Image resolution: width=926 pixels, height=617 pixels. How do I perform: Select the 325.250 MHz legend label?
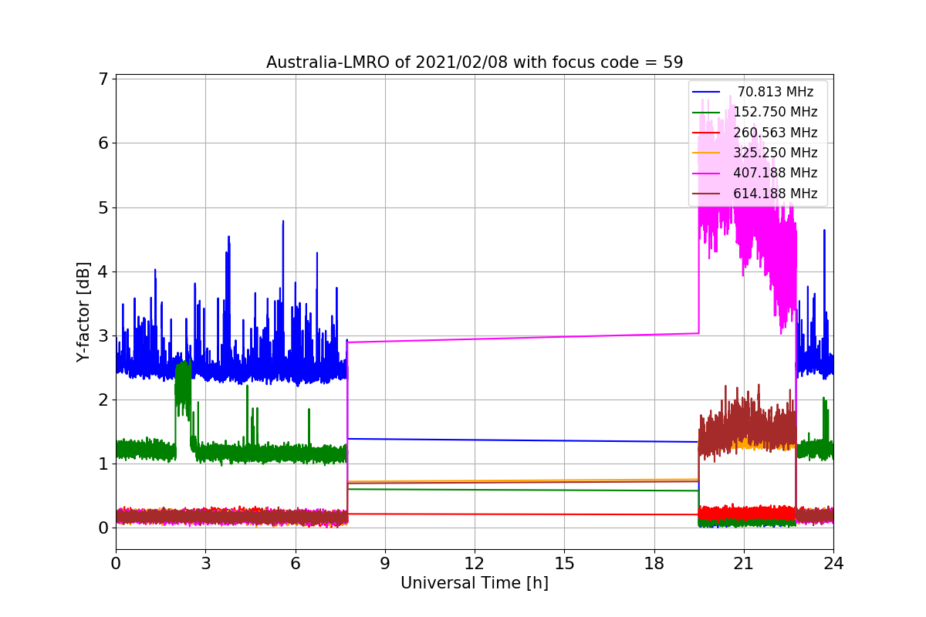776,153
